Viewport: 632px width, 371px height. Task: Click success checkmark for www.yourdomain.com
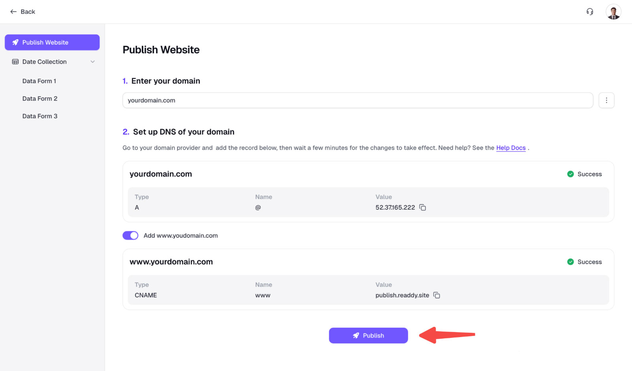[570, 262]
